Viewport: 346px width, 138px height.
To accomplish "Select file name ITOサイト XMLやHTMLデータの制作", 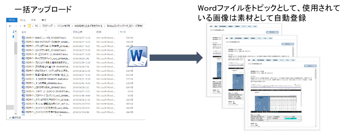I will 48,42.
